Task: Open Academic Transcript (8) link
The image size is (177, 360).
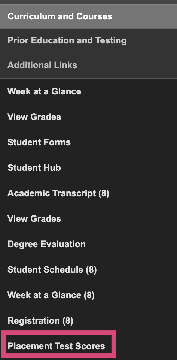Action: (x=58, y=193)
